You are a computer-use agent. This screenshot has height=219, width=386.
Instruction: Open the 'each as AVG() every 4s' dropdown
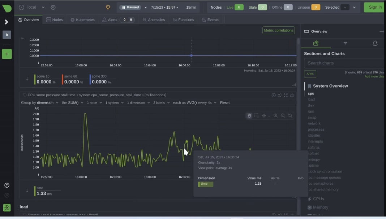(x=195, y=103)
